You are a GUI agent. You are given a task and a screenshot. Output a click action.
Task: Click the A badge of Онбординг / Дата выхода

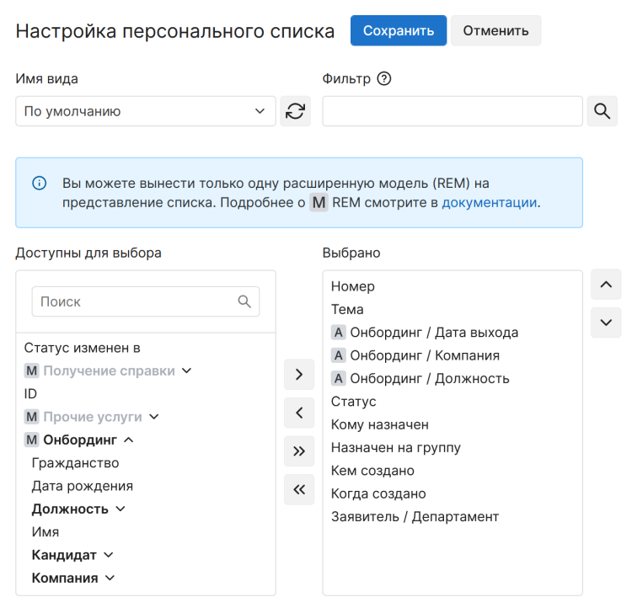click(x=339, y=333)
